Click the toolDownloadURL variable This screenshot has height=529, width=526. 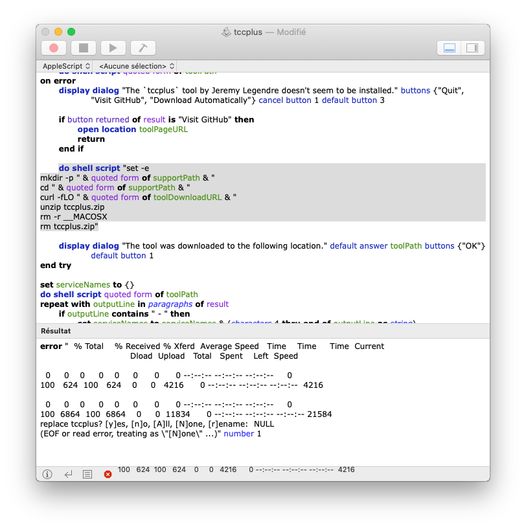[x=188, y=197]
